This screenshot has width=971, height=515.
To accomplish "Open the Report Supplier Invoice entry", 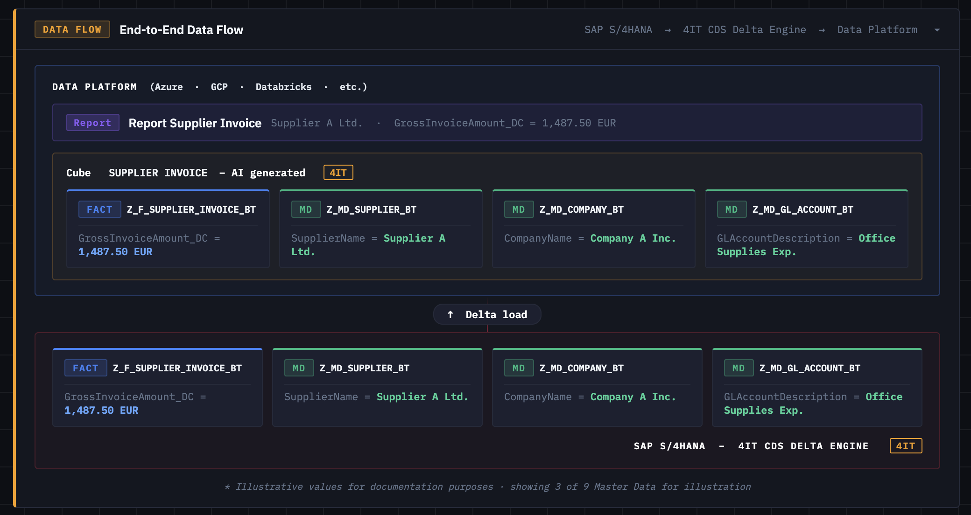I will pos(195,123).
